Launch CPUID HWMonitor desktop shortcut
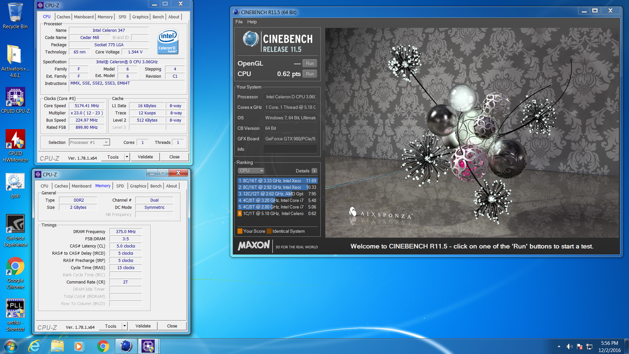The width and height of the screenshot is (629, 354). click(x=15, y=146)
